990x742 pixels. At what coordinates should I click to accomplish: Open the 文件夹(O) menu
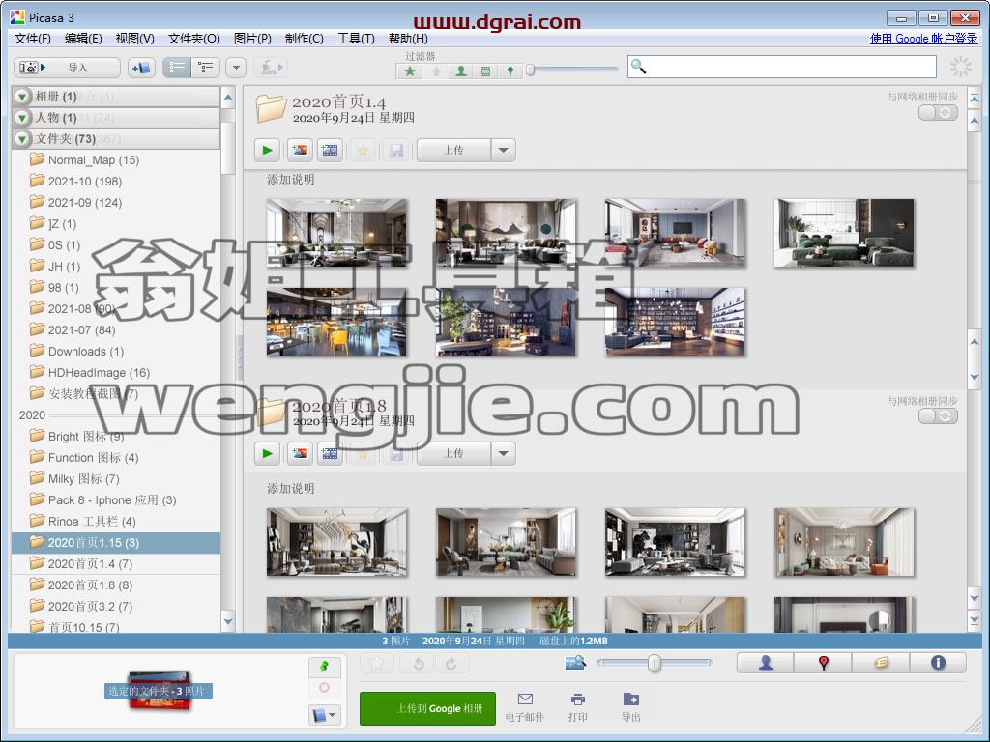[193, 39]
